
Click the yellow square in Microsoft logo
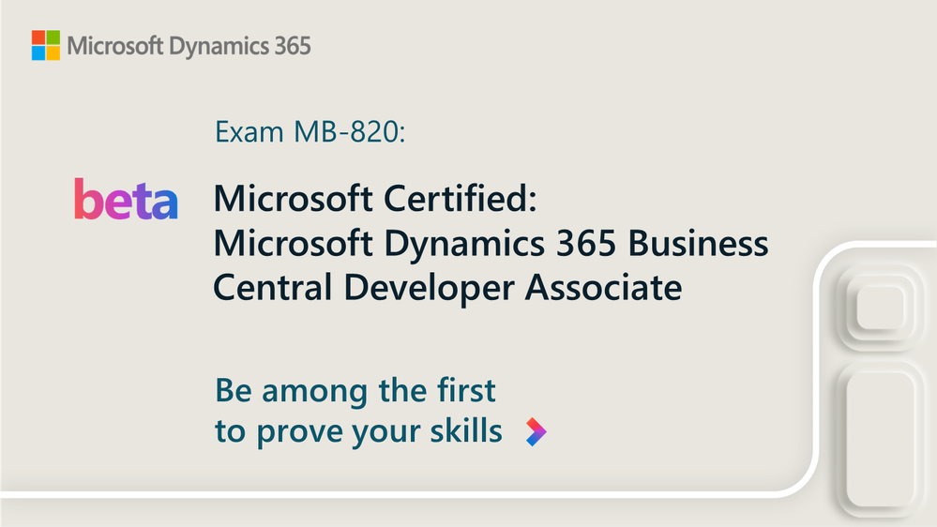[x=53, y=53]
